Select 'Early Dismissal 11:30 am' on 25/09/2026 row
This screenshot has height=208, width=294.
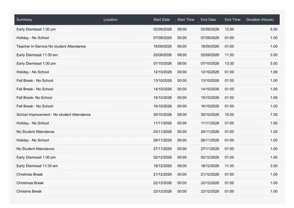tap(37, 55)
